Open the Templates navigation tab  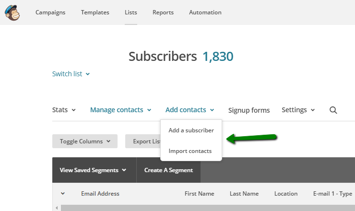[x=95, y=12]
